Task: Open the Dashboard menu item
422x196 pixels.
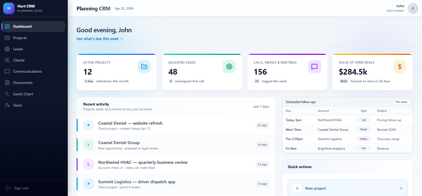Action: point(33,26)
